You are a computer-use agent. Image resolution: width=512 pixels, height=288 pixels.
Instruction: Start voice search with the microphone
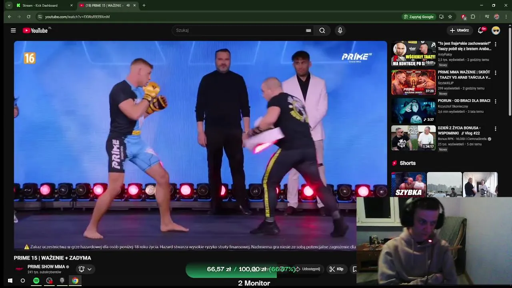[x=340, y=30]
